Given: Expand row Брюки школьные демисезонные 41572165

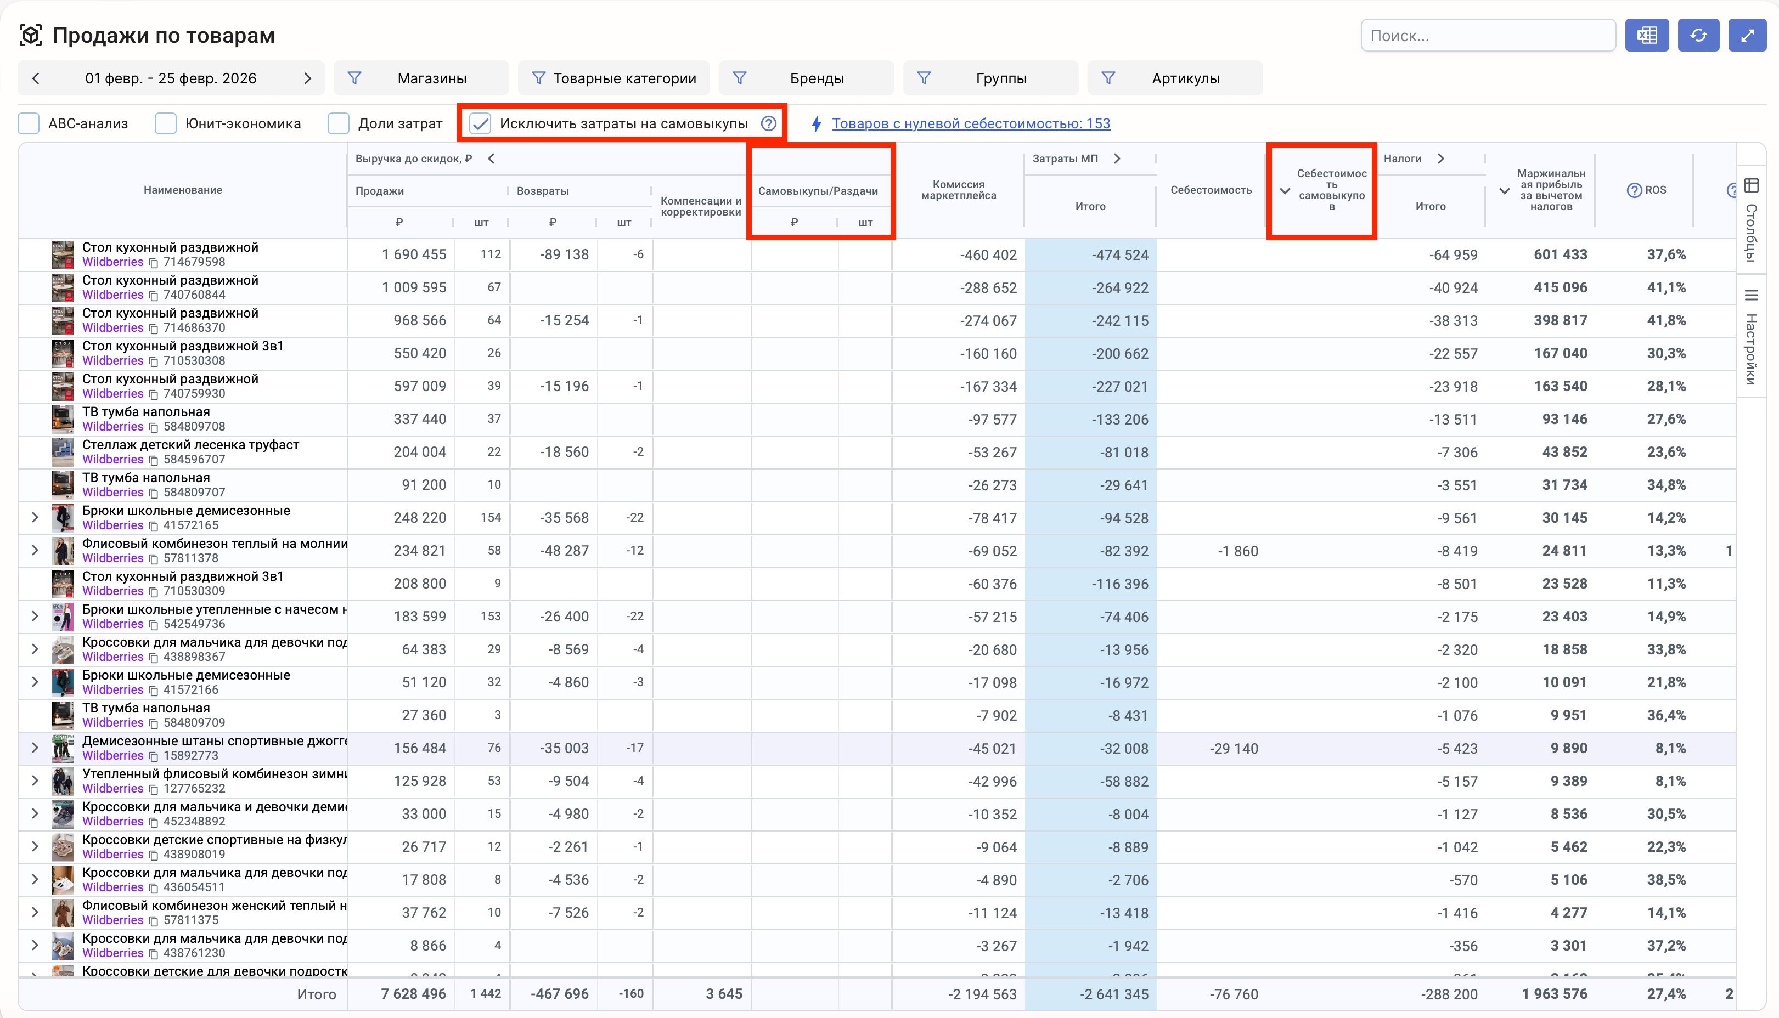Looking at the screenshot, I should tap(35, 517).
